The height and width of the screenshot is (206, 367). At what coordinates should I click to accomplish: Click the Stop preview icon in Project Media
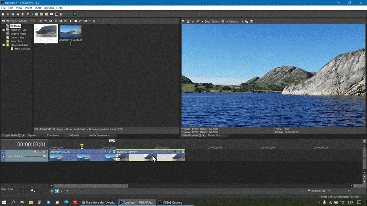tap(76, 21)
